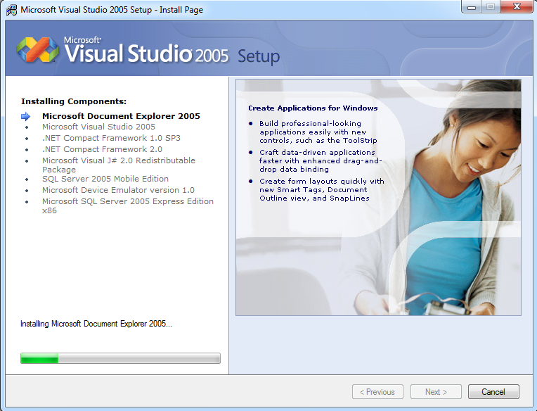Select '.NET Compact Framework 1.0 SP3' entry

111,138
